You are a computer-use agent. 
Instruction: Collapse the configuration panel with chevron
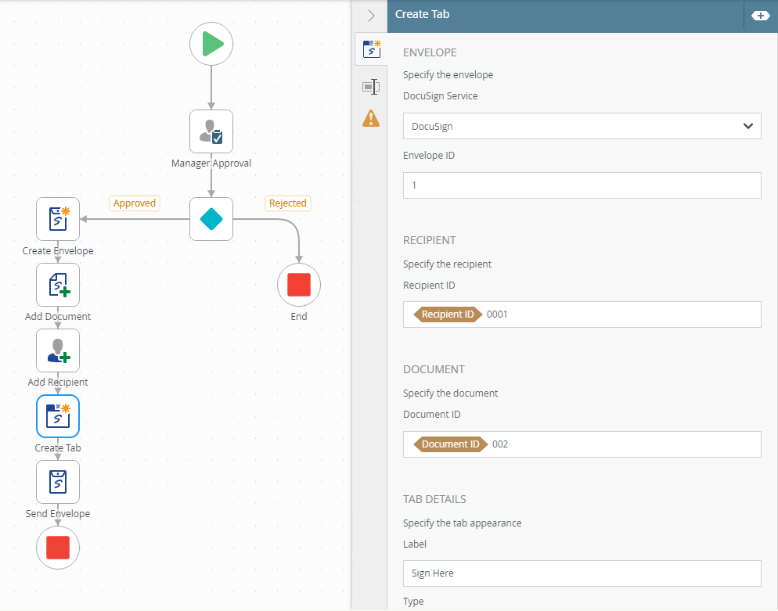371,15
